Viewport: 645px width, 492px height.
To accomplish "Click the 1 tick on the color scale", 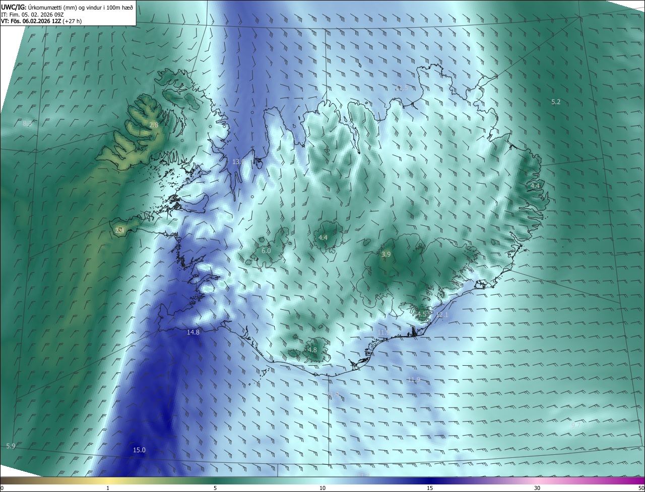I will 108,488.
